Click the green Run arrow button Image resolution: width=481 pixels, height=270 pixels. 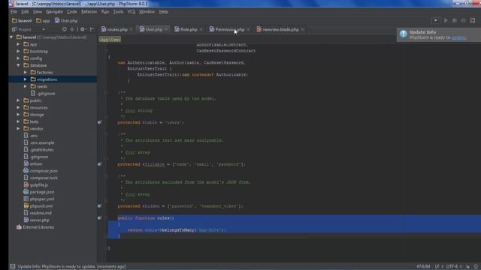pos(446,20)
